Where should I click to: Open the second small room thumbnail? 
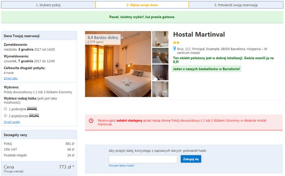(x=160, y=56)
